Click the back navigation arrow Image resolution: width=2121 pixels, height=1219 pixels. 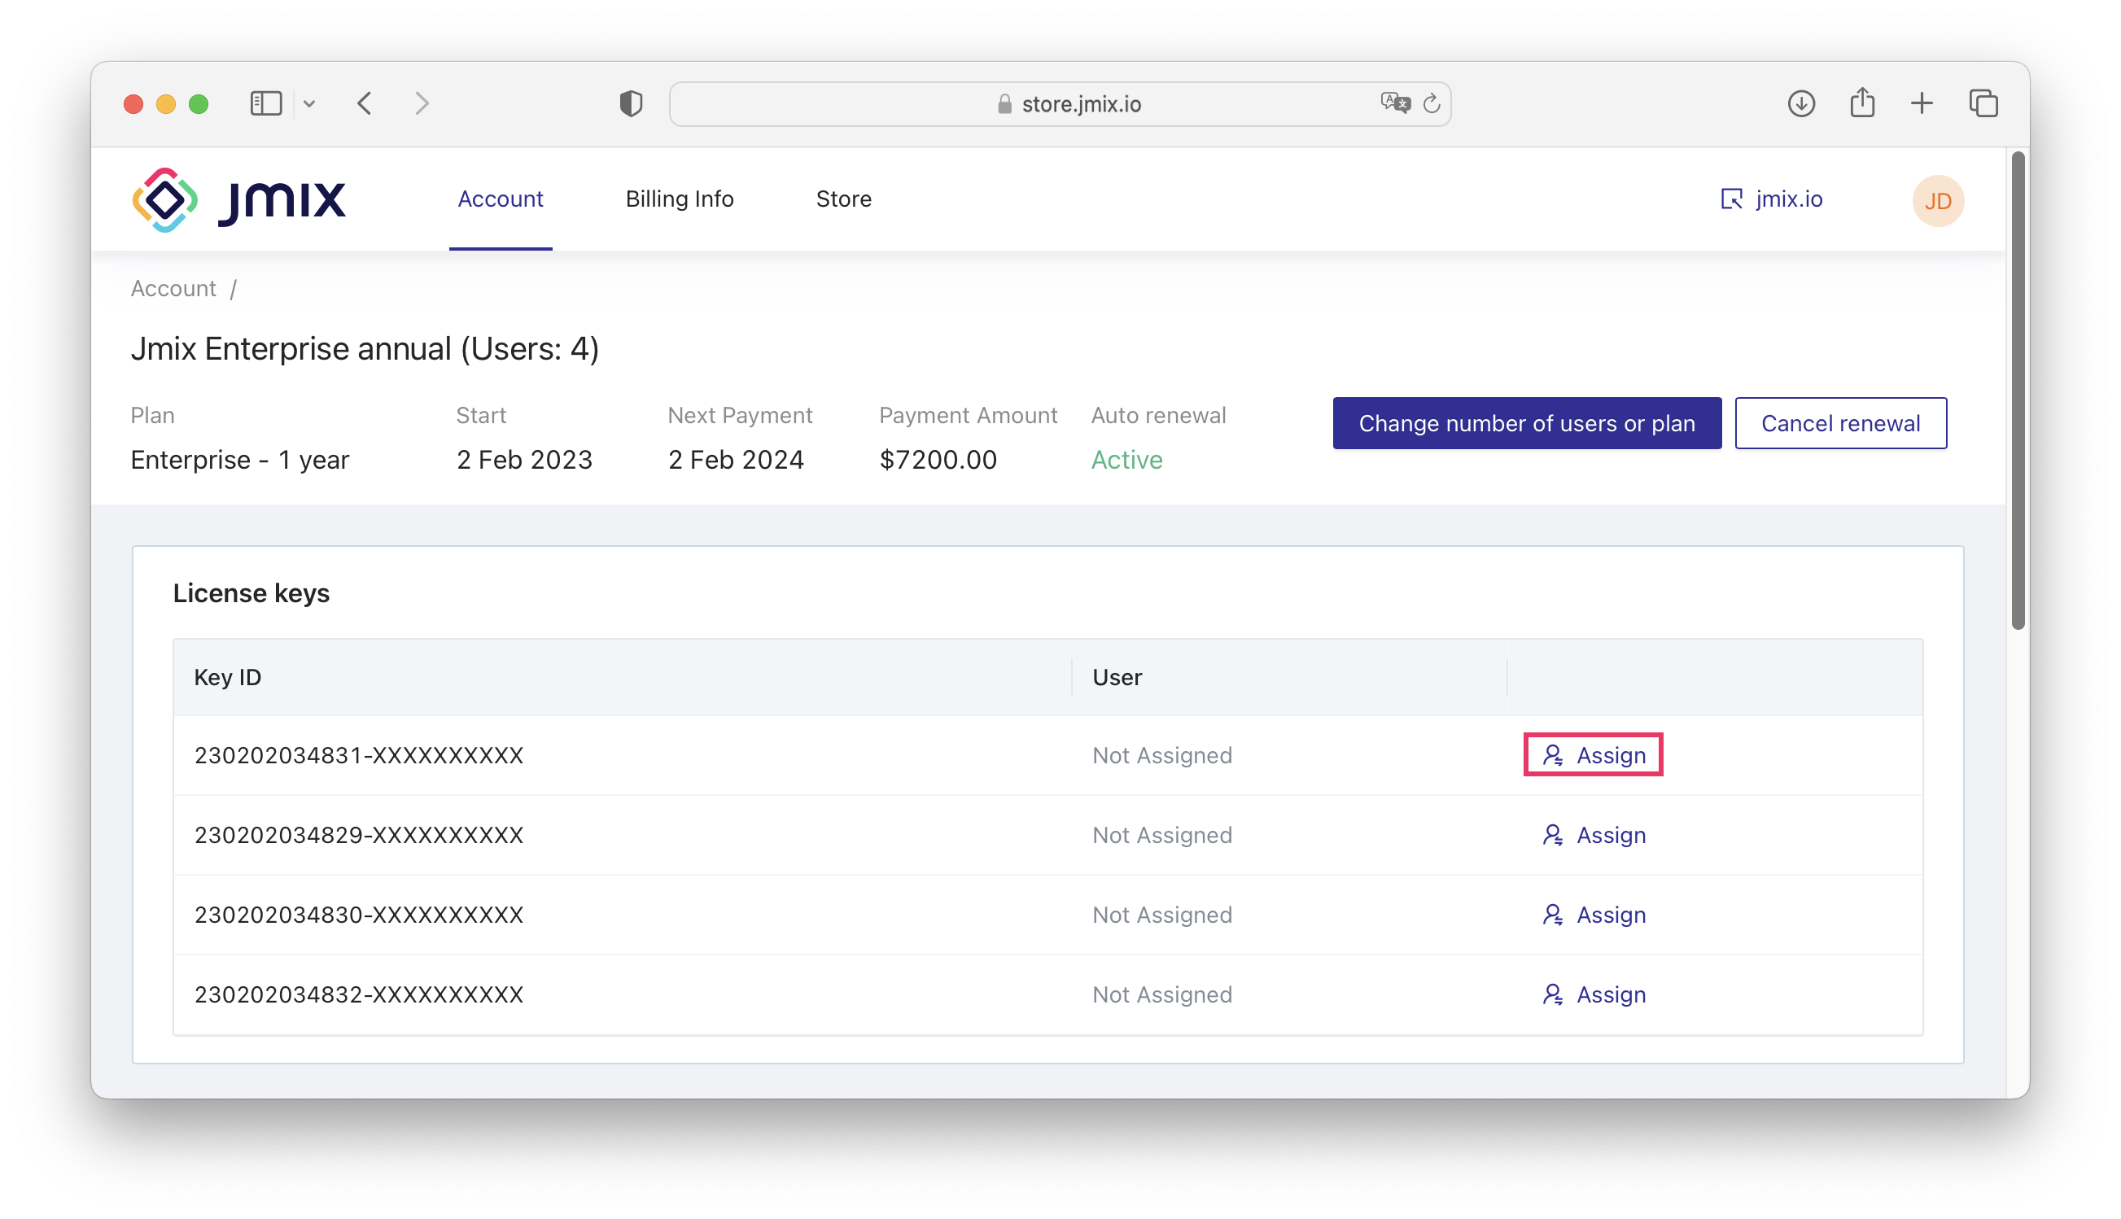(x=365, y=103)
